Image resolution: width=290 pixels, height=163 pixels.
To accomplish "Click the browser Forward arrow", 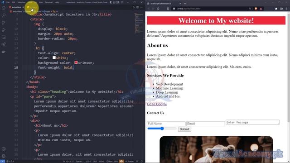I will tap(153, 9).
